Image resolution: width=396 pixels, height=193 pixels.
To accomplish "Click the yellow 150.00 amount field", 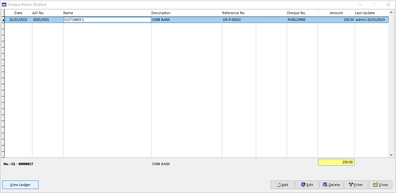I will pyautogui.click(x=336, y=162).
